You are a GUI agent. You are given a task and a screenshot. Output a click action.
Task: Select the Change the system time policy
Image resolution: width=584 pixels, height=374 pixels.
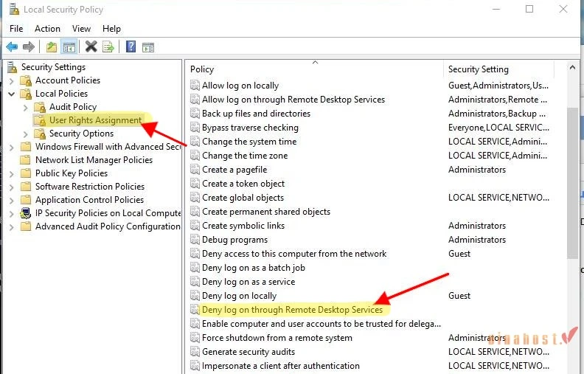[x=249, y=142]
